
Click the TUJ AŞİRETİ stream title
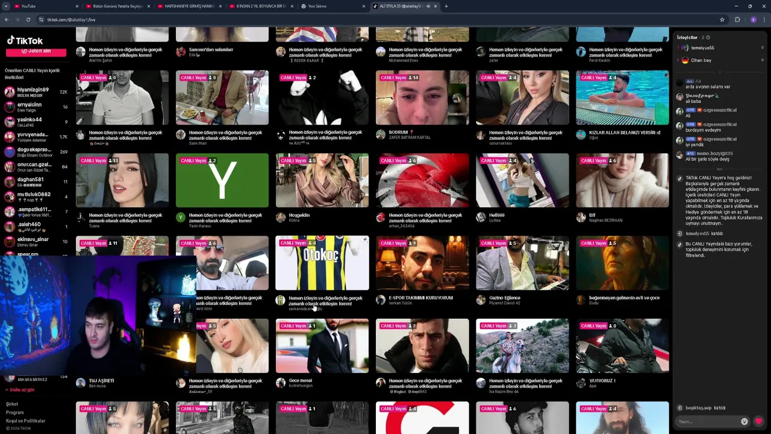coord(101,380)
